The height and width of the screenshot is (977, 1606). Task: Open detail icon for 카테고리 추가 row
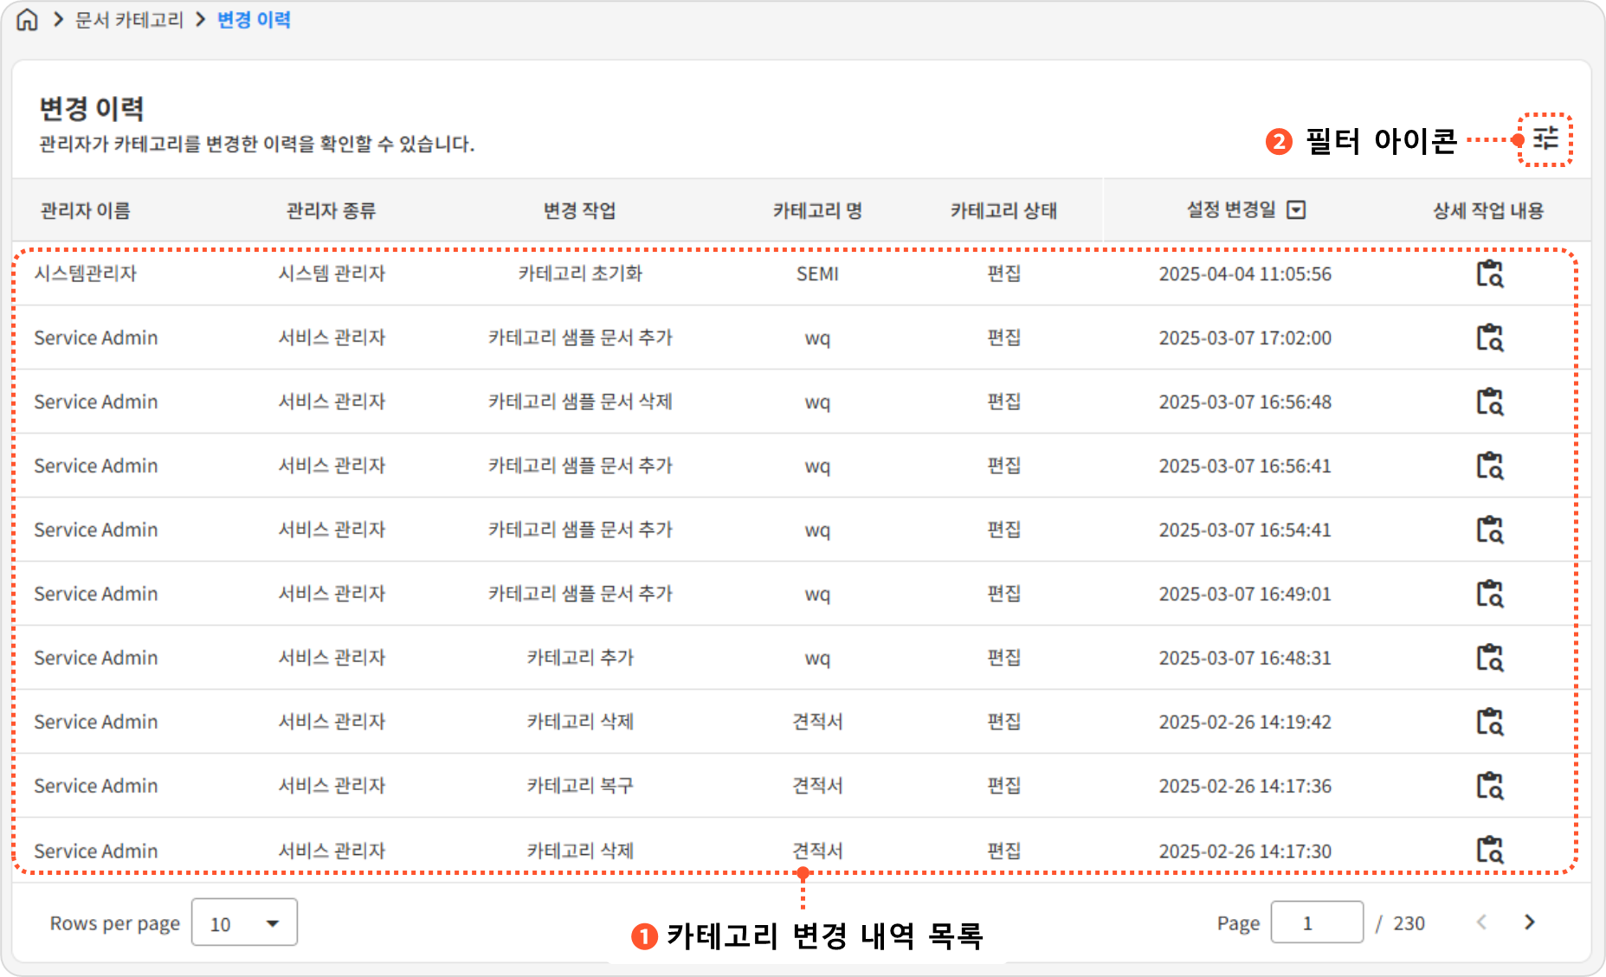point(1489,658)
